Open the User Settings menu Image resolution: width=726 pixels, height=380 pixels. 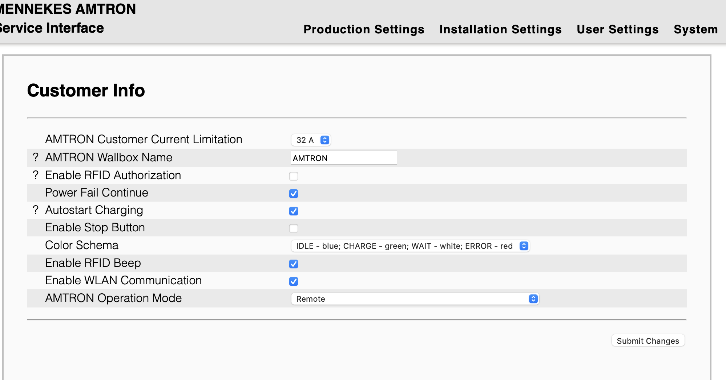[x=618, y=29]
